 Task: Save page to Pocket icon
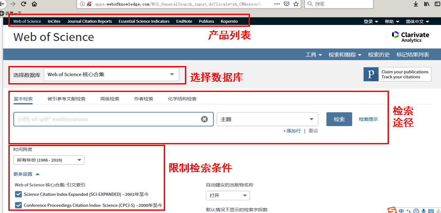[286, 4]
